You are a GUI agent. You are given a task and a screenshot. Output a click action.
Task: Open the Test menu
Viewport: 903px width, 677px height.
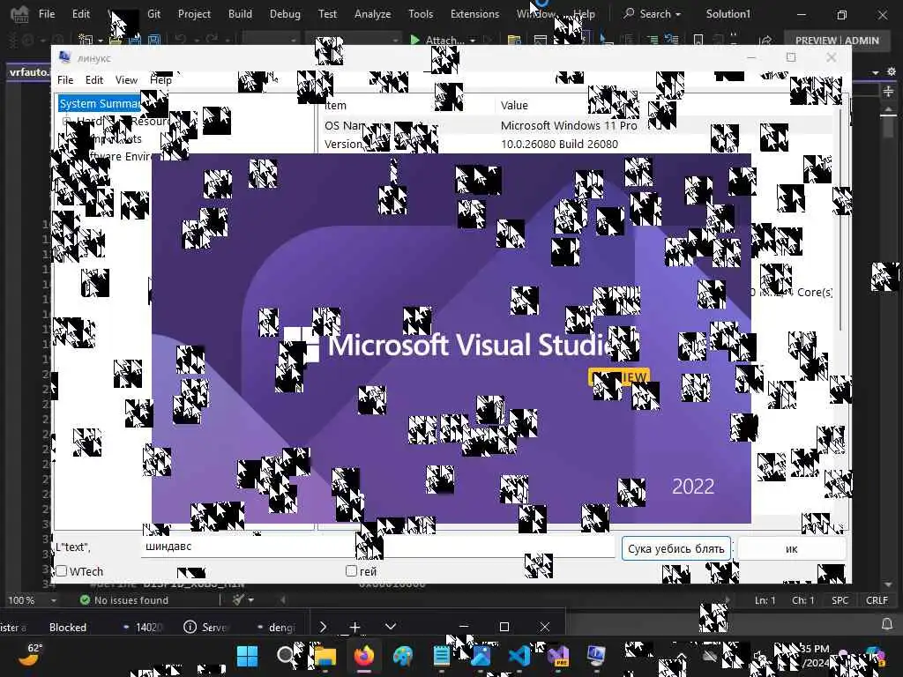327,14
